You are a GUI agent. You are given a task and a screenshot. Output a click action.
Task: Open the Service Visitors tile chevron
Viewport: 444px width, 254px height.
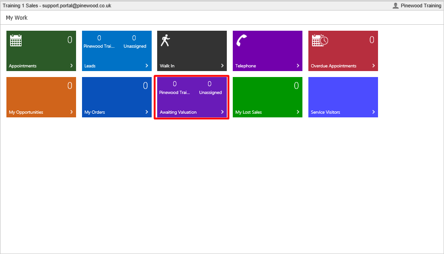(373, 112)
